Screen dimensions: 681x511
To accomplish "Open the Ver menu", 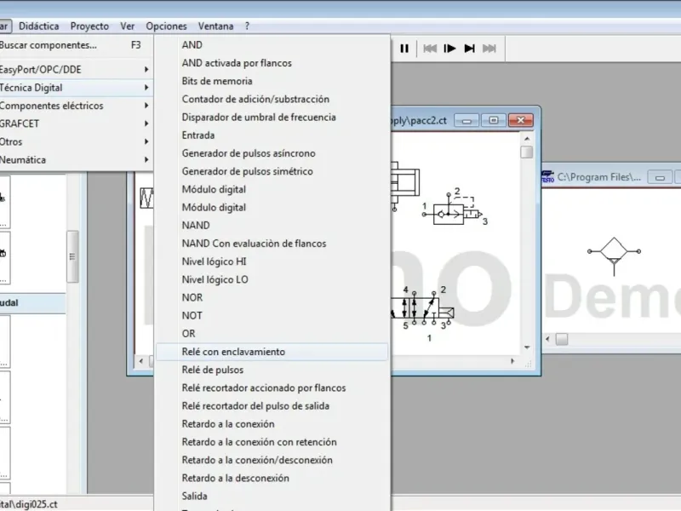I will [x=127, y=26].
